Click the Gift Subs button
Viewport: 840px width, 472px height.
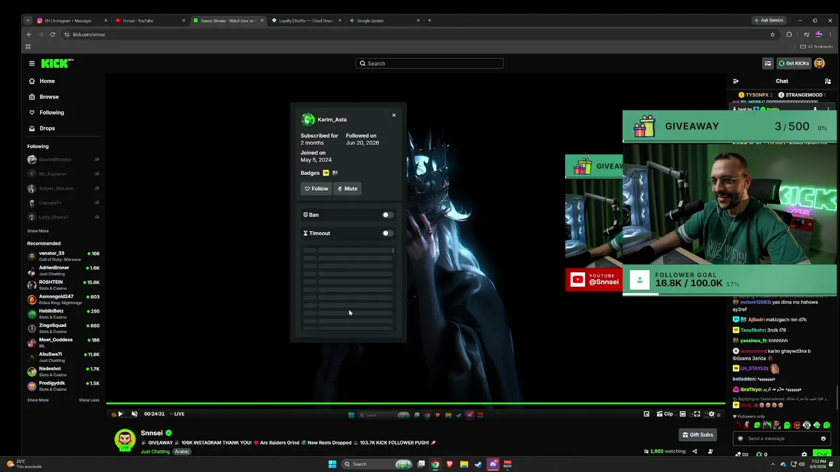tap(698, 435)
